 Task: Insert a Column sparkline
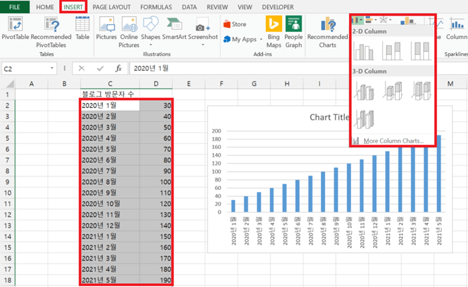pos(456,28)
